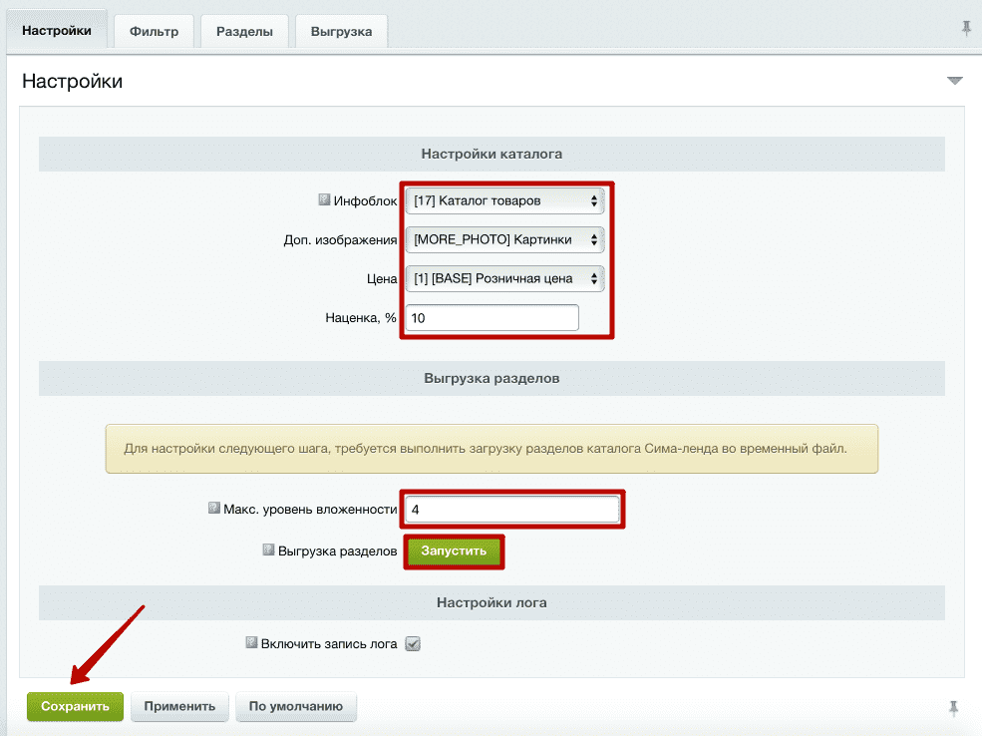The image size is (982, 736).
Task: Go to the Выгрузка tab
Action: (x=341, y=32)
